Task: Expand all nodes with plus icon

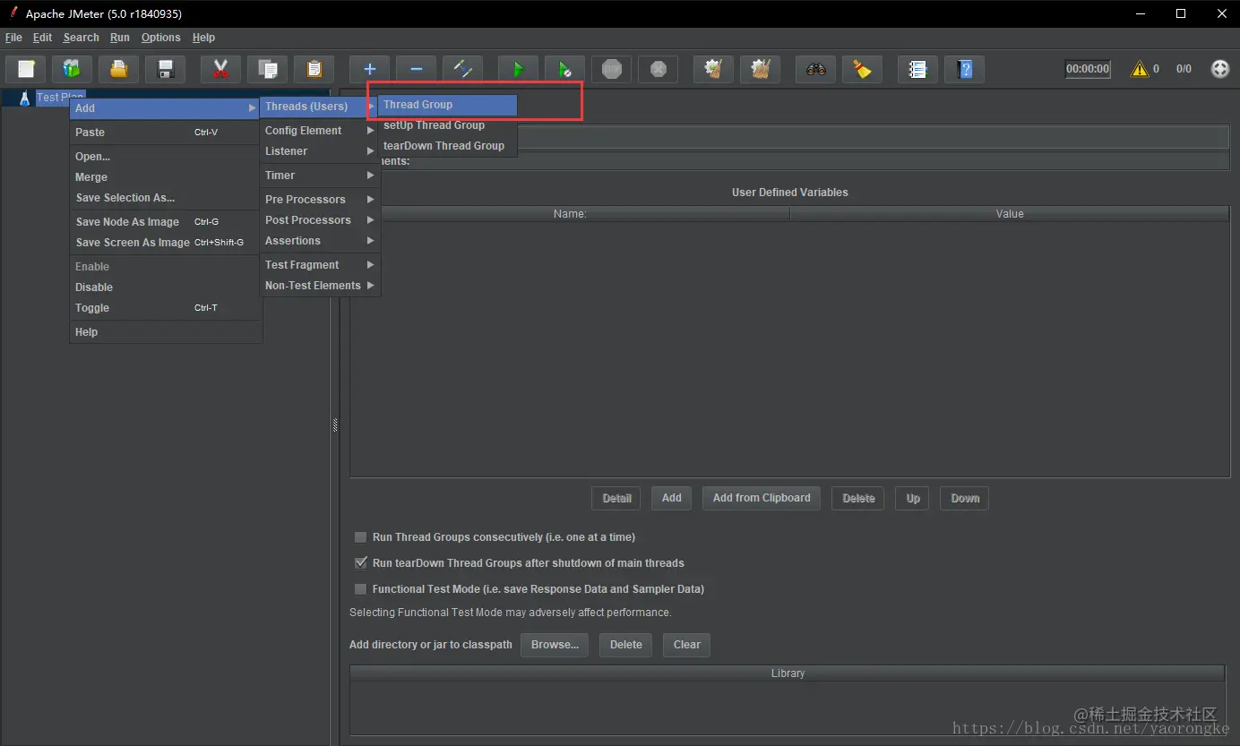Action: [369, 69]
